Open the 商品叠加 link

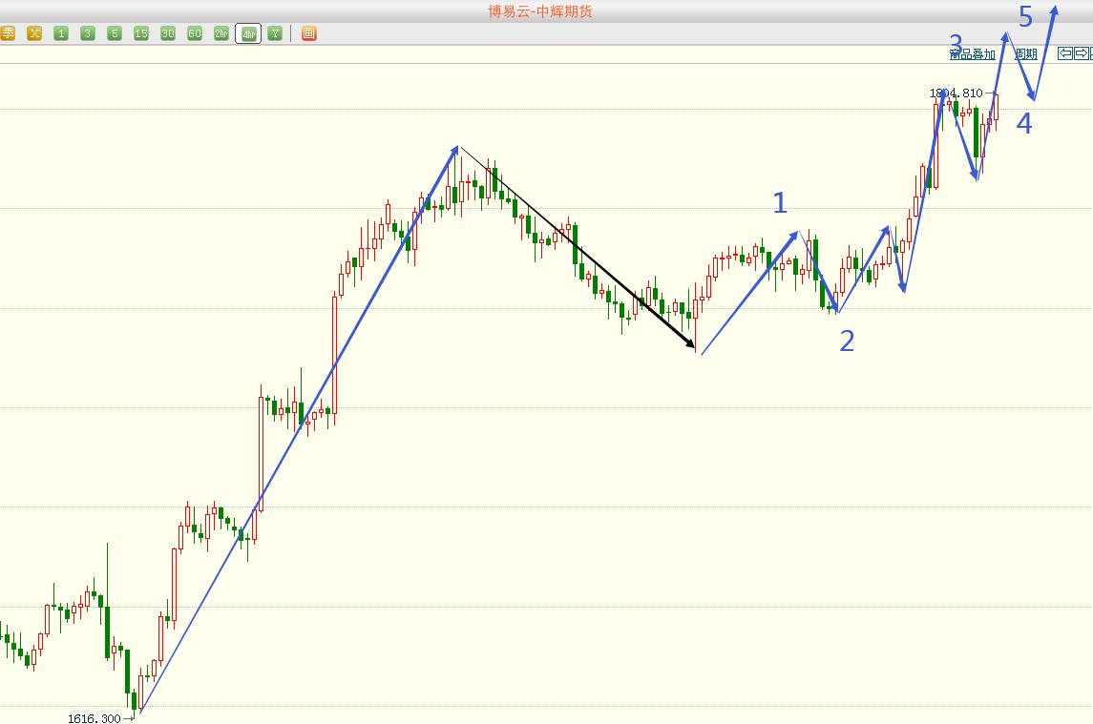pos(973,54)
